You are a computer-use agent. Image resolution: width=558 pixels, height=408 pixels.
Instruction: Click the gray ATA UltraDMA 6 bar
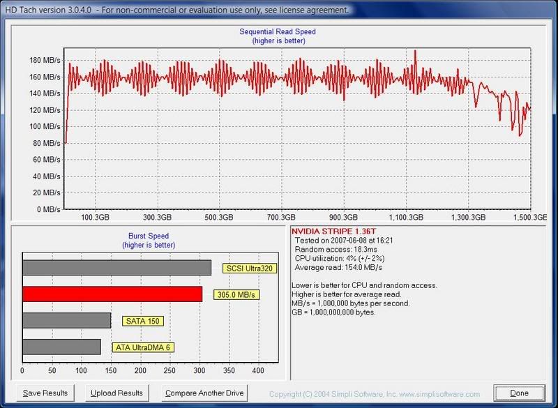pos(61,347)
